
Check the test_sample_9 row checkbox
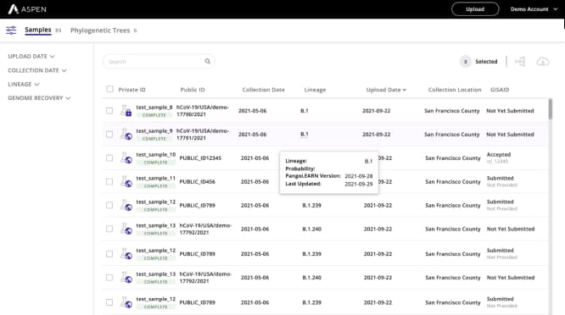[x=109, y=135]
